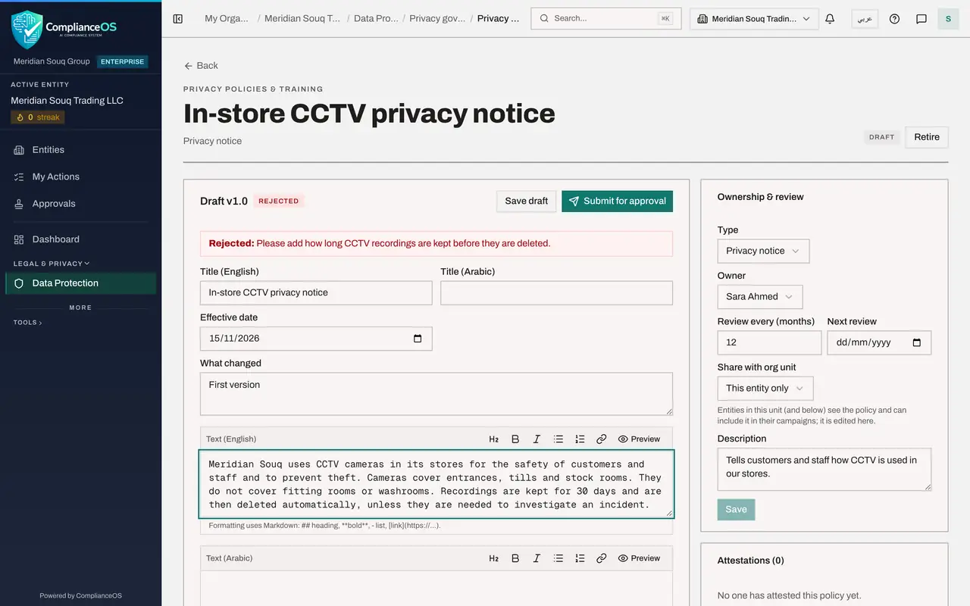Open the Type dropdown
The width and height of the screenshot is (970, 606).
tap(763, 251)
